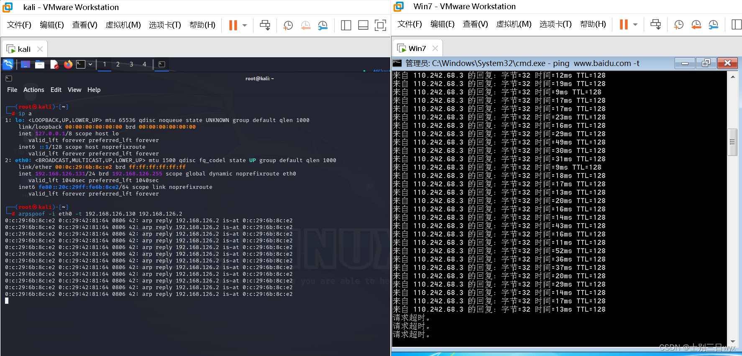Close the cmd.exe ping window
Viewport: 742px width, 356px height.
pyautogui.click(x=728, y=63)
